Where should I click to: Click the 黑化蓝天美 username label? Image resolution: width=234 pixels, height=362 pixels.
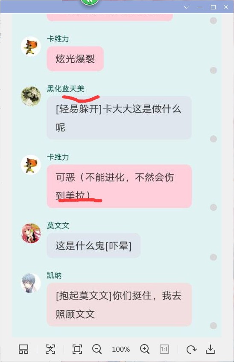66,89
